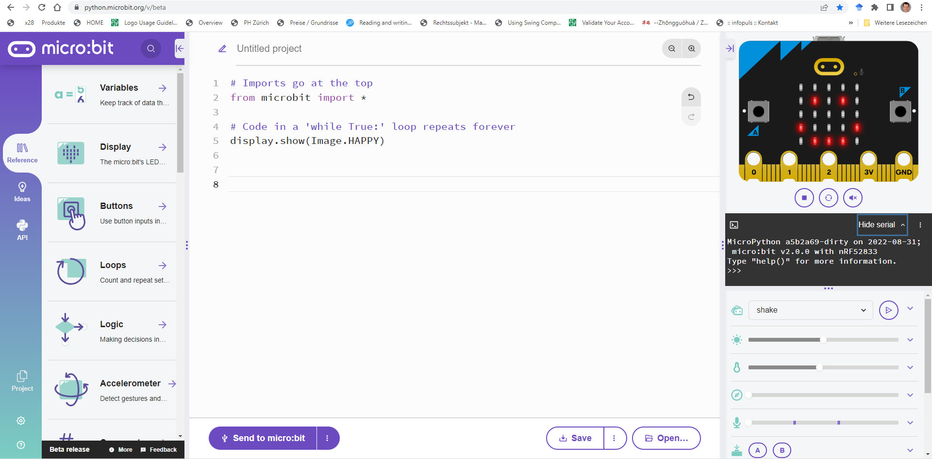The image size is (932, 459).
Task: Expand the light level sensor section
Action: pyautogui.click(x=910, y=340)
